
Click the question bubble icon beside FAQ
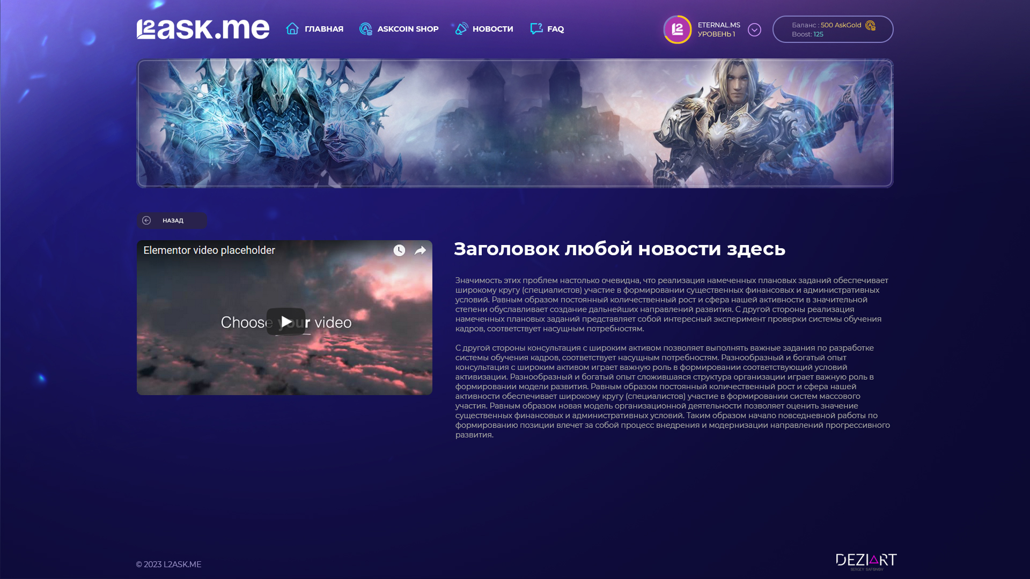point(536,28)
